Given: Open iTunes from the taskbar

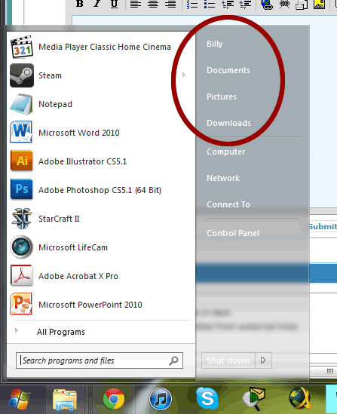Looking at the screenshot, I should pyautogui.click(x=160, y=399).
